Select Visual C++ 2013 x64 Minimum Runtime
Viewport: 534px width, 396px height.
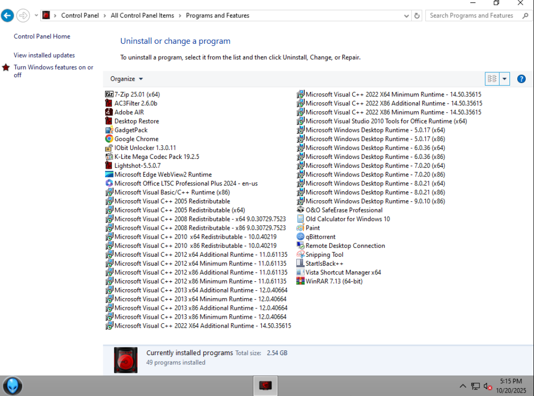pos(196,299)
